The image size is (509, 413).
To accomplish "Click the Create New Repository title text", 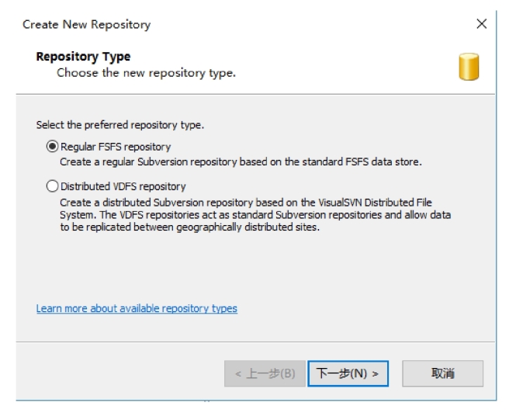I will pyautogui.click(x=87, y=25).
